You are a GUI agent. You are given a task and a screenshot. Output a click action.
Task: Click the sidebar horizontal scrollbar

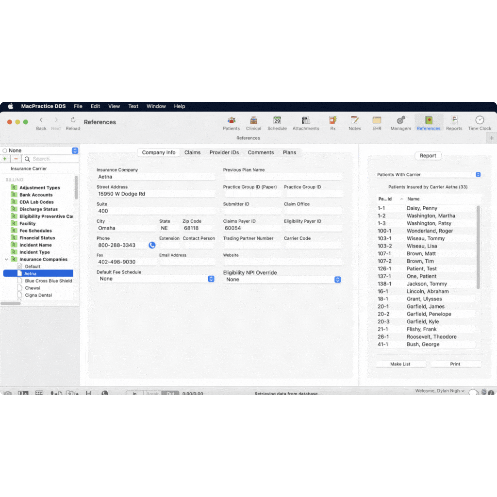tap(11, 303)
